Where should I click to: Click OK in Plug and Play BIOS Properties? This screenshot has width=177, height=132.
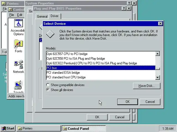click(x=97, y=117)
